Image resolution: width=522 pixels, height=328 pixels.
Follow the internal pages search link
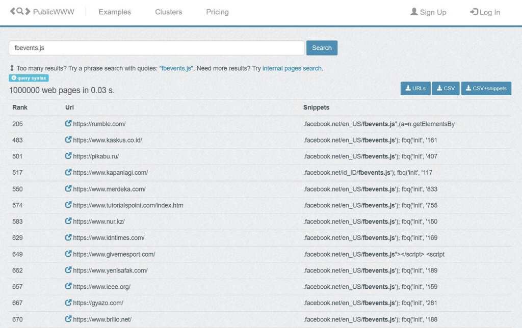(x=292, y=68)
